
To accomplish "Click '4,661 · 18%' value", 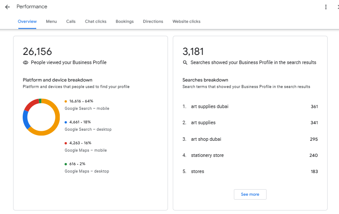I will tap(80, 122).
